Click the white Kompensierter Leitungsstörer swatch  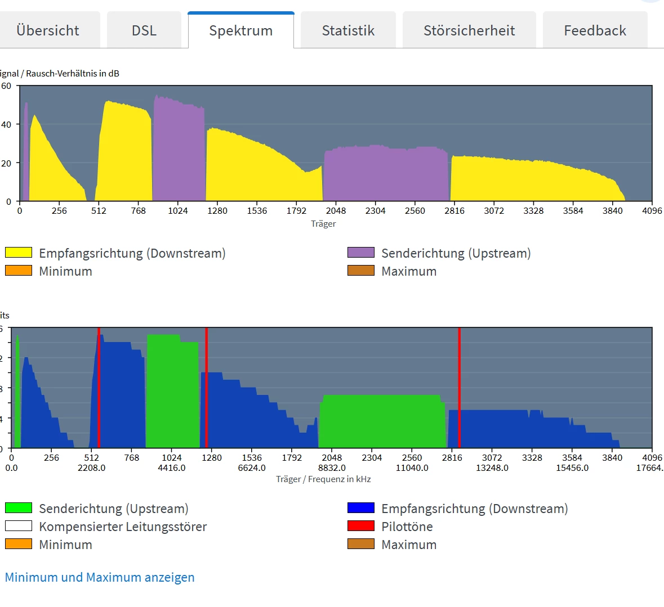click(x=19, y=526)
